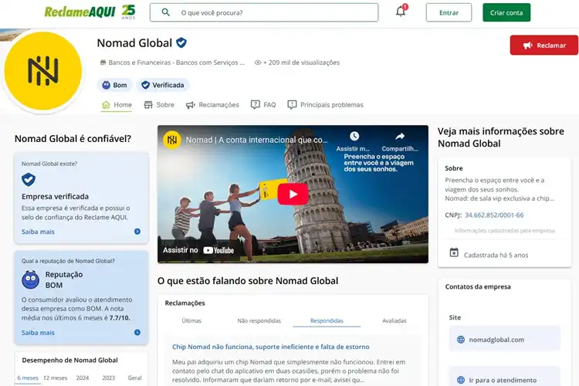
Task: Select the Últimas complaints tab
Action: 191,320
